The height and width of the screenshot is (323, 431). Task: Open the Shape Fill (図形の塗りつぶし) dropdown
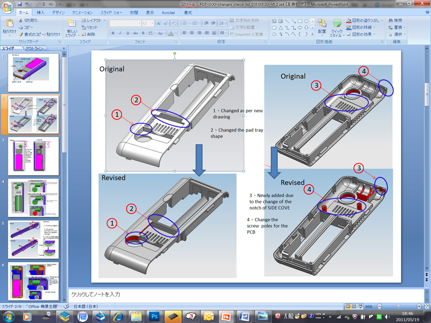pos(383,21)
